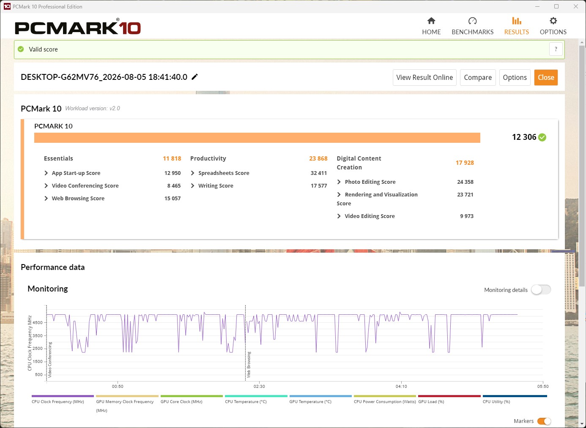Select CPU Clock Frequency legend swatch
586x428 pixels.
tap(63, 396)
